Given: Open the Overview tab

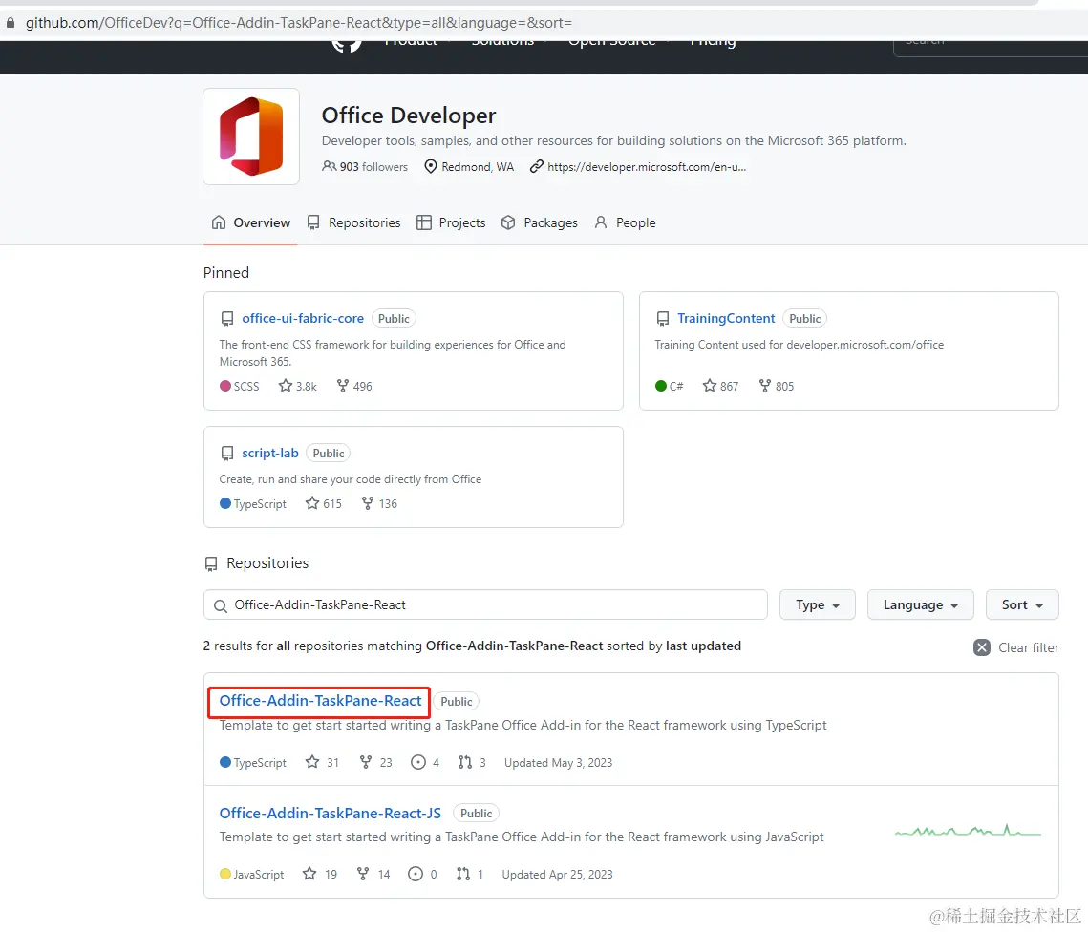Looking at the screenshot, I should (x=250, y=222).
